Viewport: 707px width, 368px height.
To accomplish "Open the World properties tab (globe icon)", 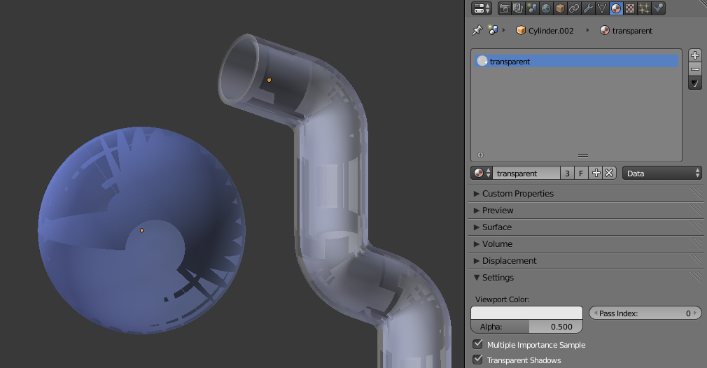I will tap(546, 8).
